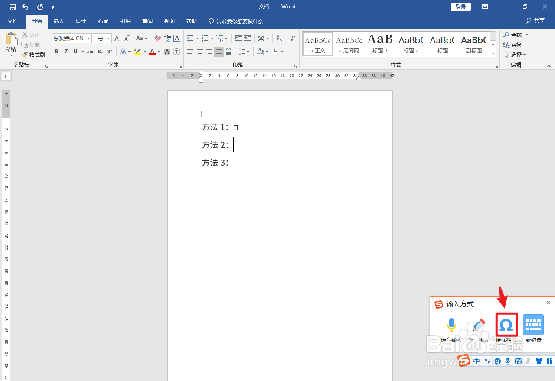
Task: Expand the borders dropdown arrow
Action: click(x=282, y=52)
